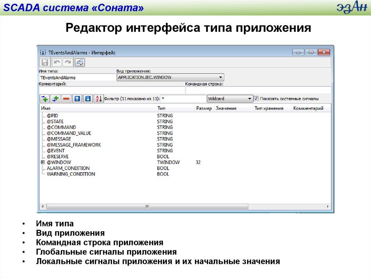The height and width of the screenshot is (278, 371).
Task: Open the Wildcard filter type dropdown
Action: (250, 99)
